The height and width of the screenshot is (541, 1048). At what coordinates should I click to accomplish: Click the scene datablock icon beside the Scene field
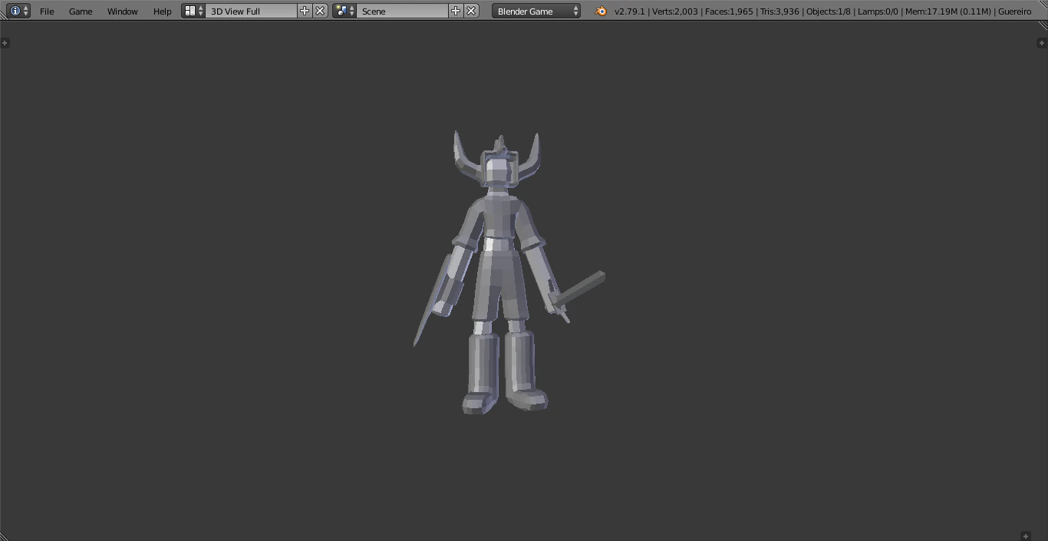341,12
